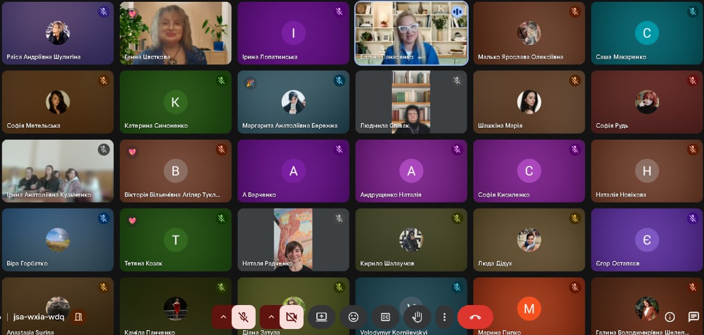Open the emoji reactions button
The image size is (704, 335).
(x=353, y=317)
